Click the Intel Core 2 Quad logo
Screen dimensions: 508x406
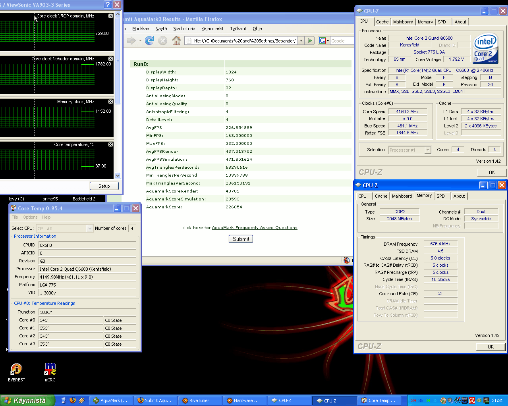485,48
